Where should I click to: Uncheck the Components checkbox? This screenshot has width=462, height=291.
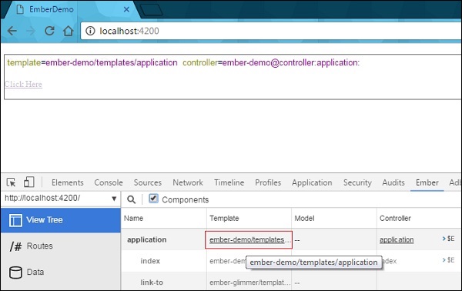(153, 199)
